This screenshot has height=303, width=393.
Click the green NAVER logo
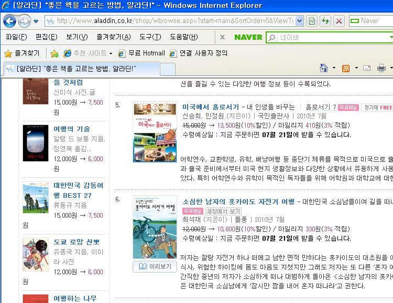tap(248, 37)
